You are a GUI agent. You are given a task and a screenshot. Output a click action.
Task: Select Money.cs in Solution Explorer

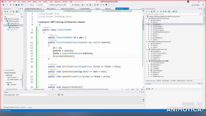pyautogui.click(x=155, y=34)
